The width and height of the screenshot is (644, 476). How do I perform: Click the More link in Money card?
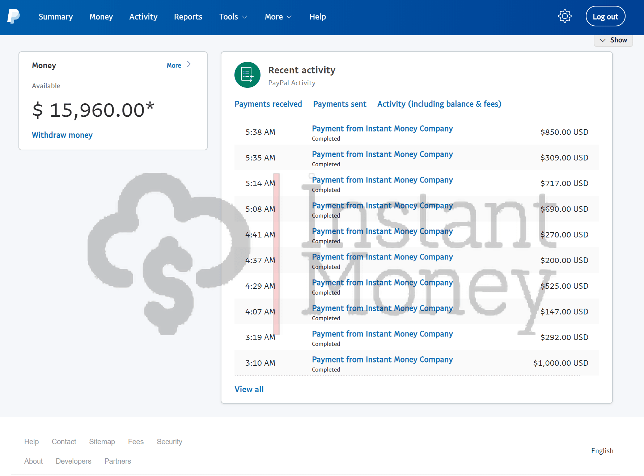(174, 65)
